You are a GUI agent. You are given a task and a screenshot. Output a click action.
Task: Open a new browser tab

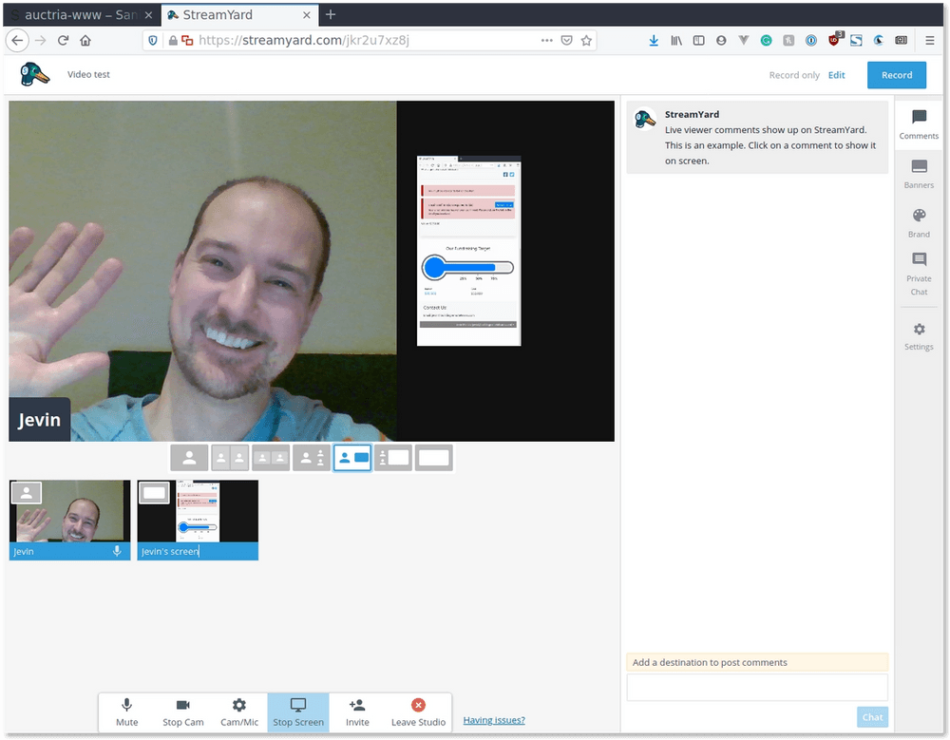331,14
